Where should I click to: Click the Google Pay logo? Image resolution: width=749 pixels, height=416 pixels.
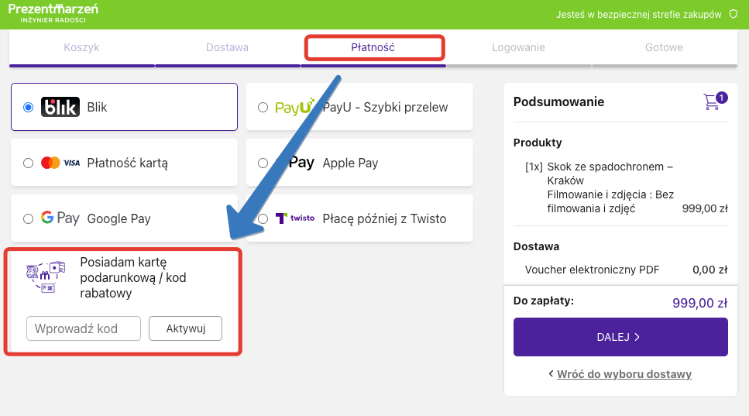60,218
